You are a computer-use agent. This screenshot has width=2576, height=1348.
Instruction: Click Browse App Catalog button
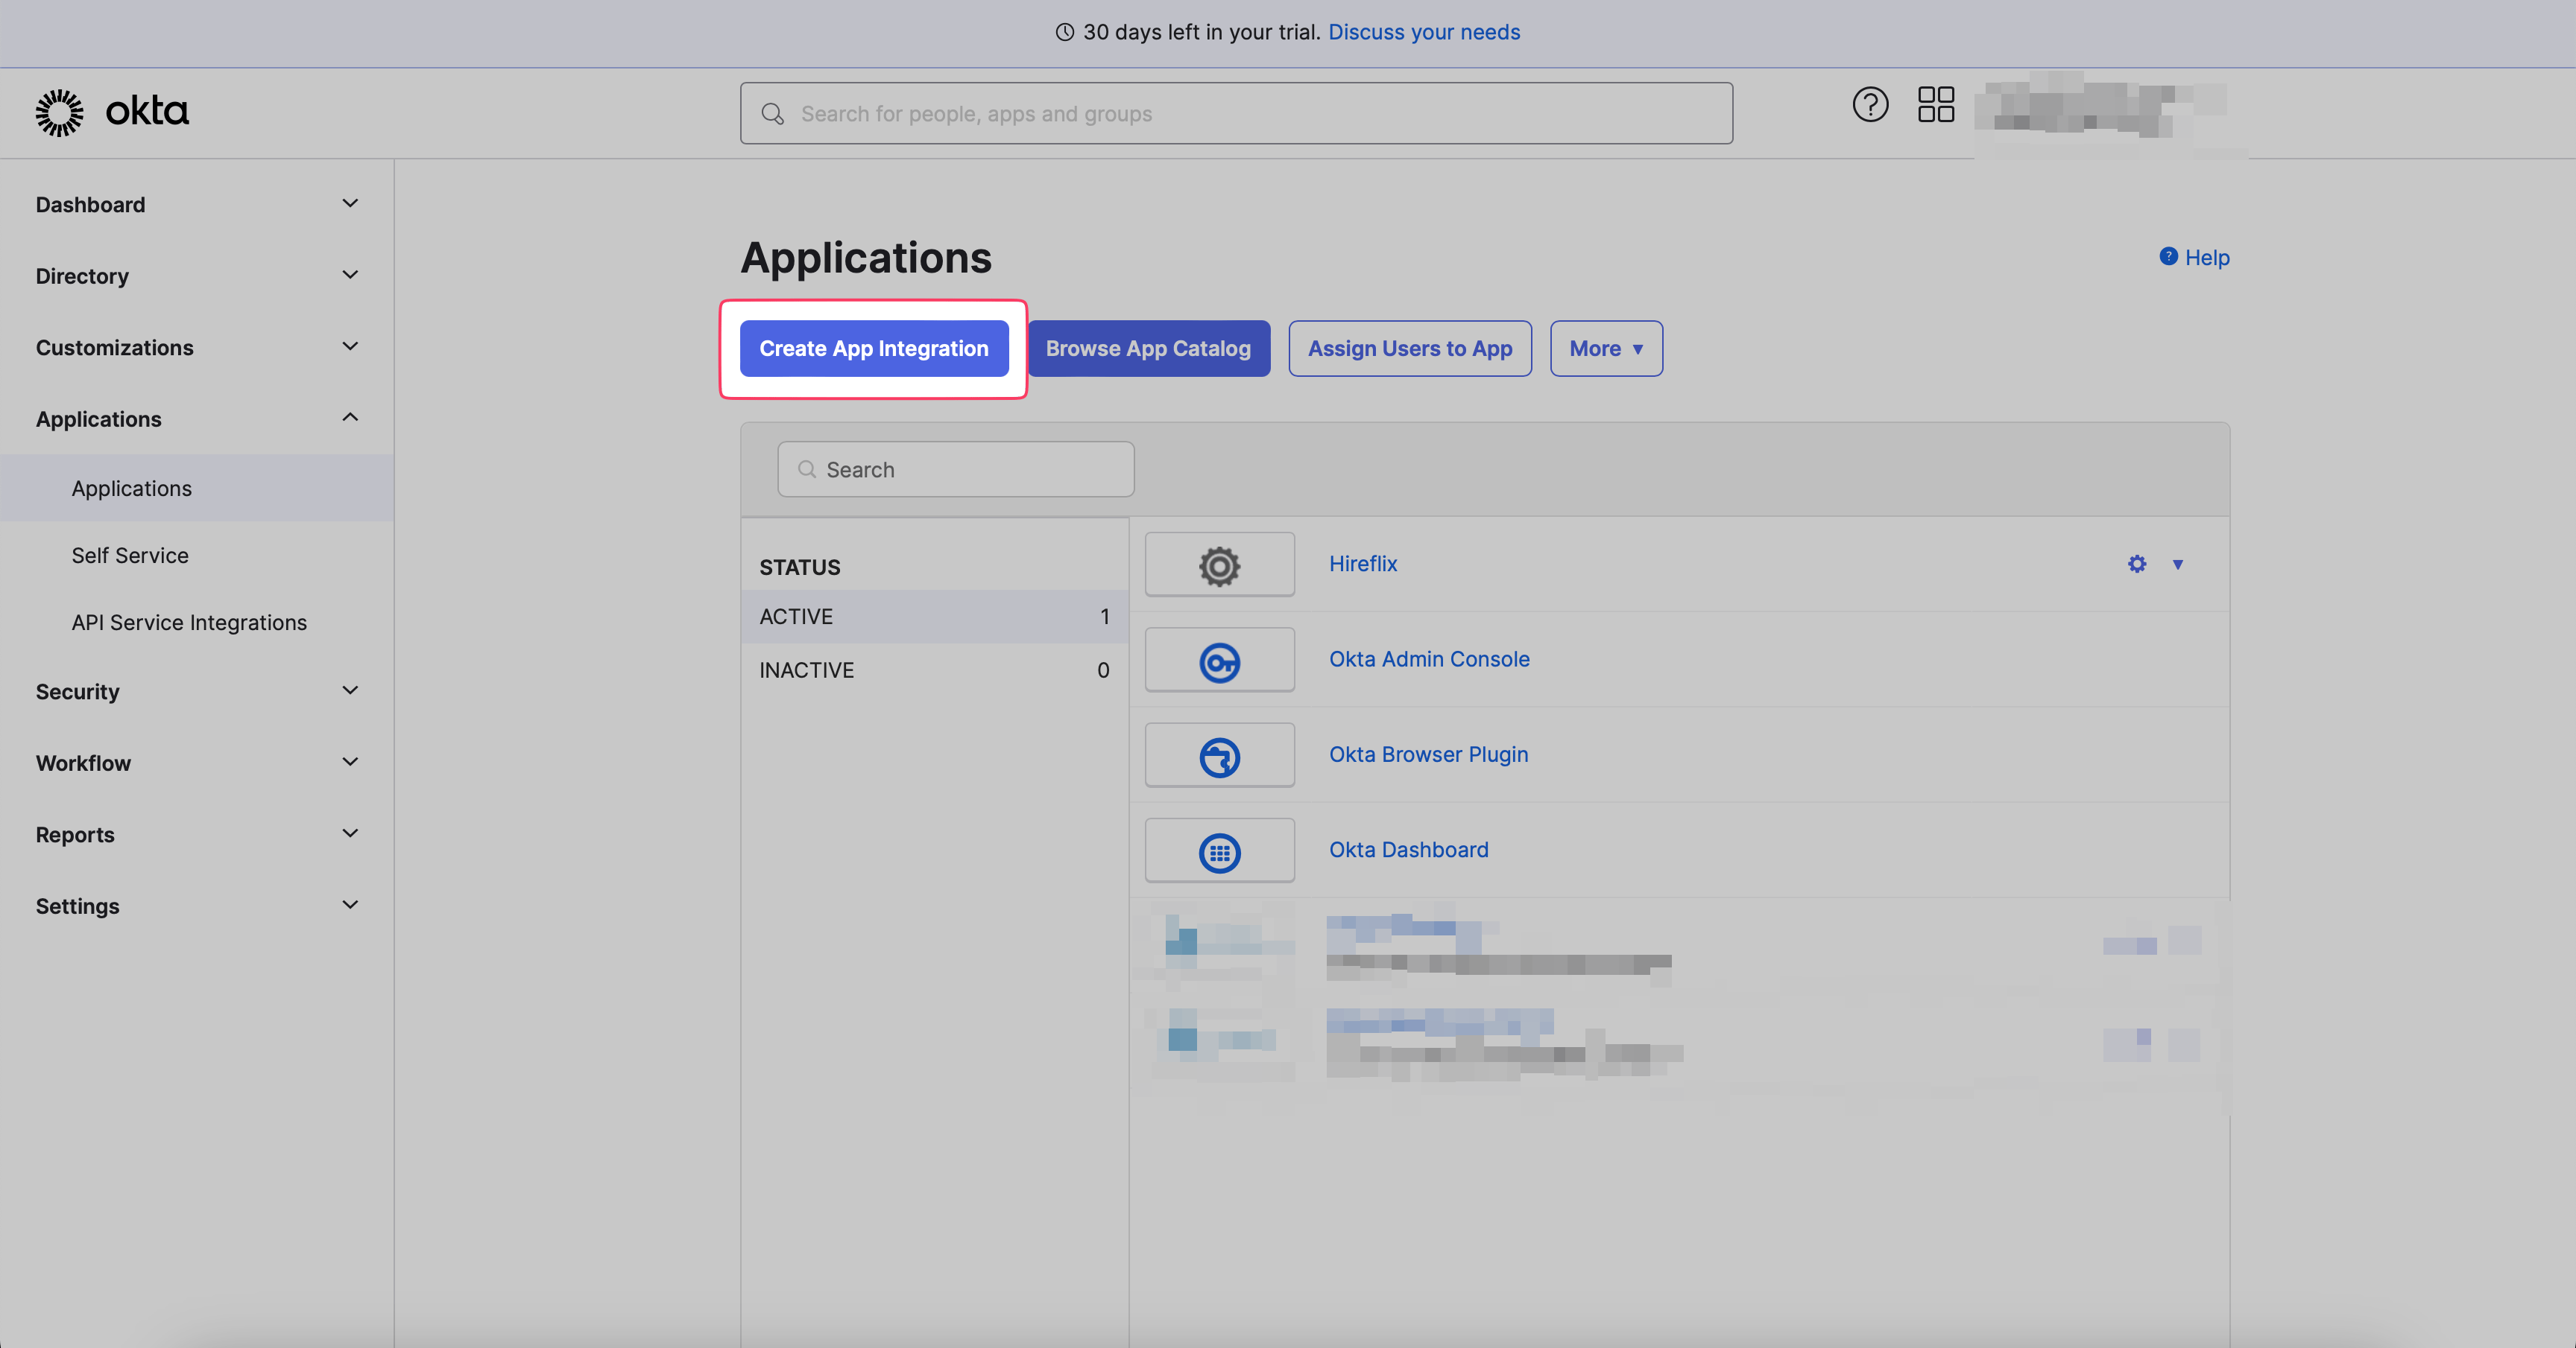(1148, 349)
